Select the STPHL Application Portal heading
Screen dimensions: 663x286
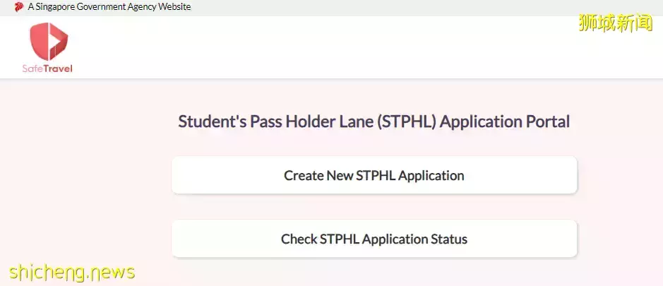[374, 121]
